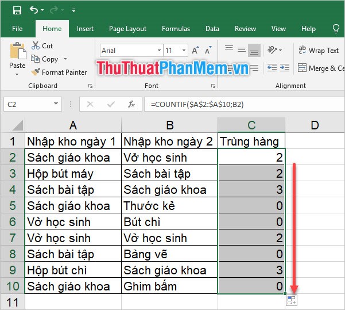
Task: Open the File tab
Action: pyautogui.click(x=17, y=29)
